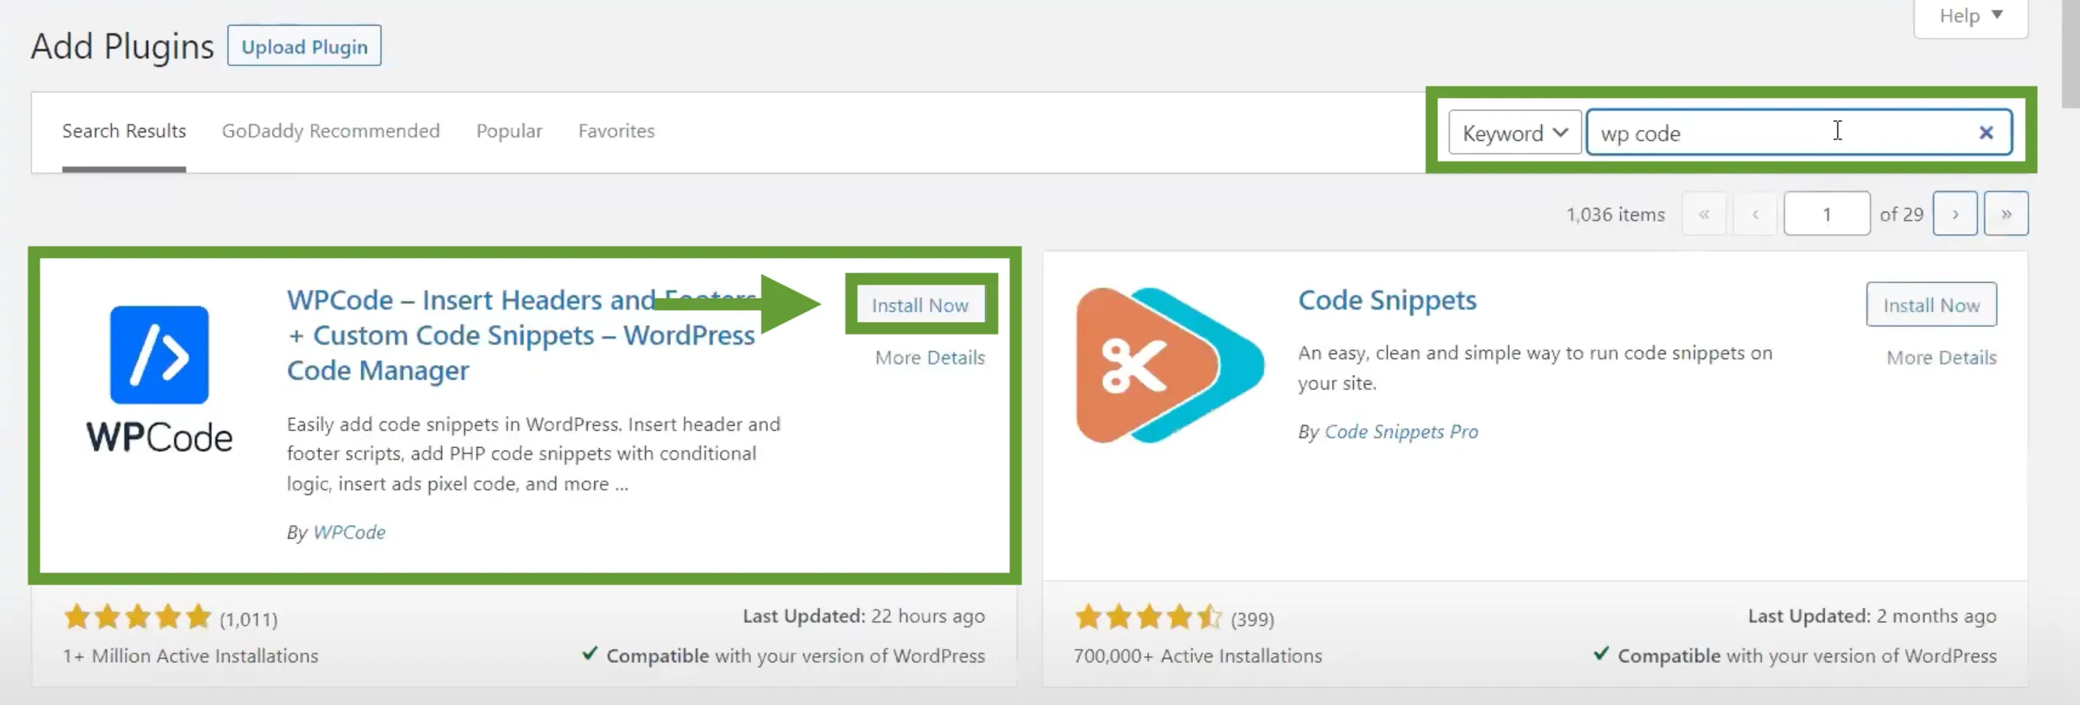The width and height of the screenshot is (2080, 705).
Task: Clear the plugin search text
Action: tap(1986, 133)
